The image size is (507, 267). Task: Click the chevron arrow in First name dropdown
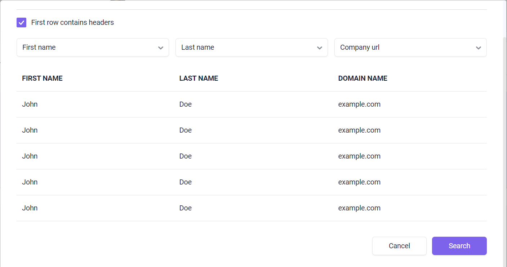click(x=161, y=48)
